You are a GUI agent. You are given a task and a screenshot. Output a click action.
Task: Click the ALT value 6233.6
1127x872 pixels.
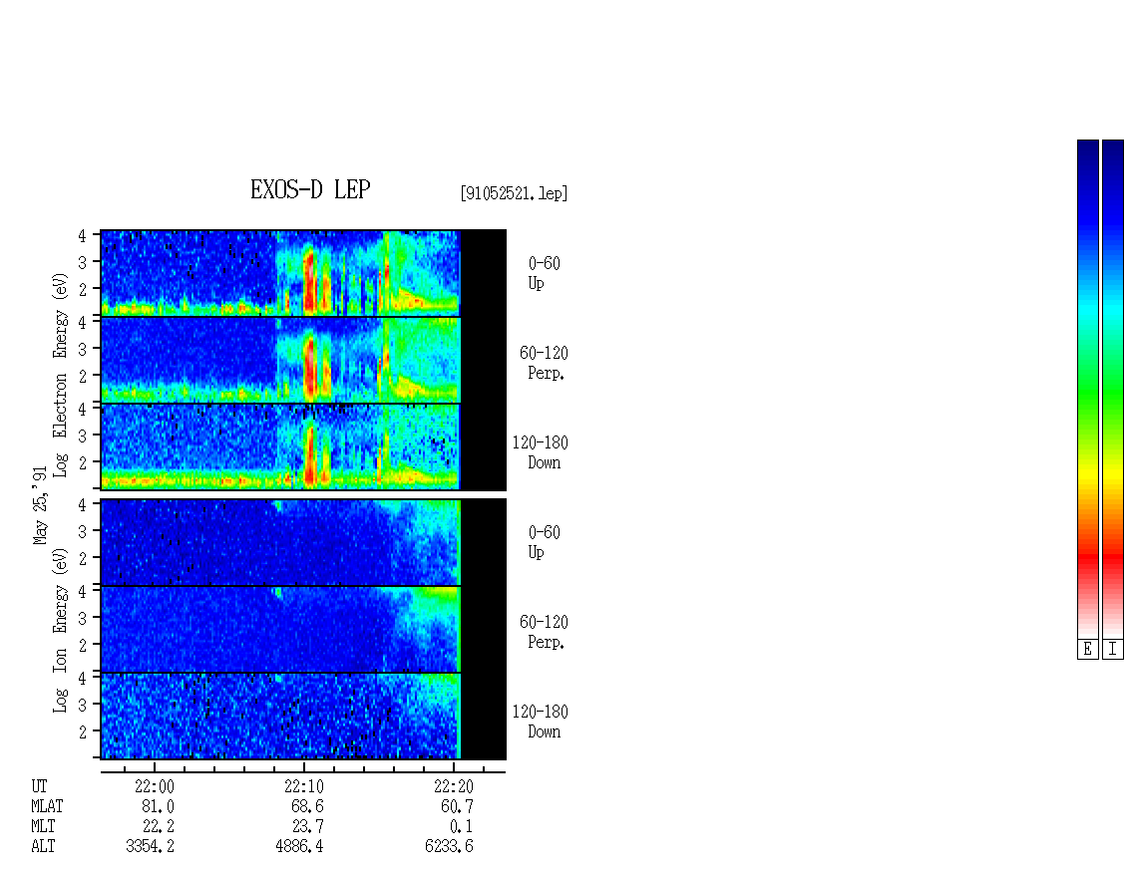point(449,846)
